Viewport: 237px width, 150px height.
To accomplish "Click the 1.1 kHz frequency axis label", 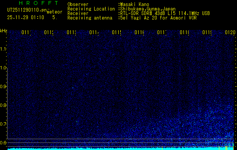I will (x=3, y=49).
